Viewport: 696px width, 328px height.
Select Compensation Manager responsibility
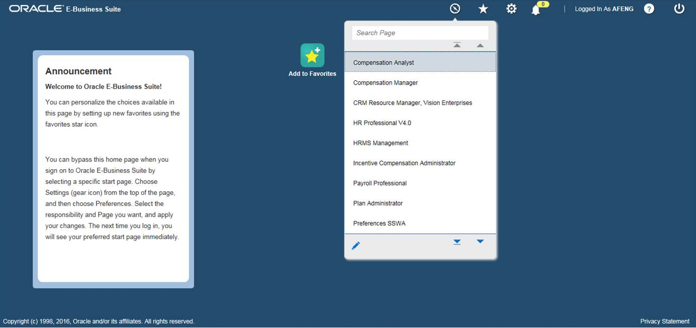420,82
